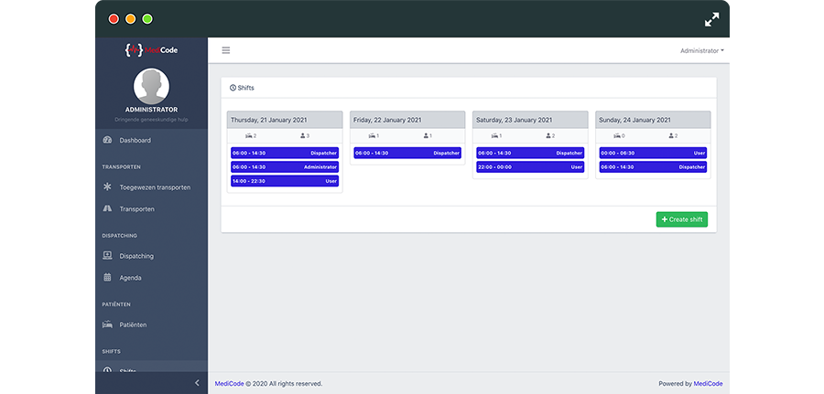Select the Sunday, 24 January 2021 header

click(x=653, y=120)
